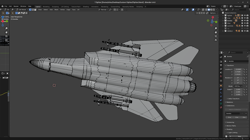
Task: Select vertex select mode icon
Action: point(30,10)
